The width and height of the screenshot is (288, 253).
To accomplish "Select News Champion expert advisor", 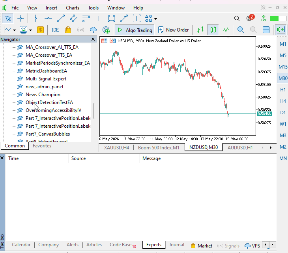I will click(43, 95).
